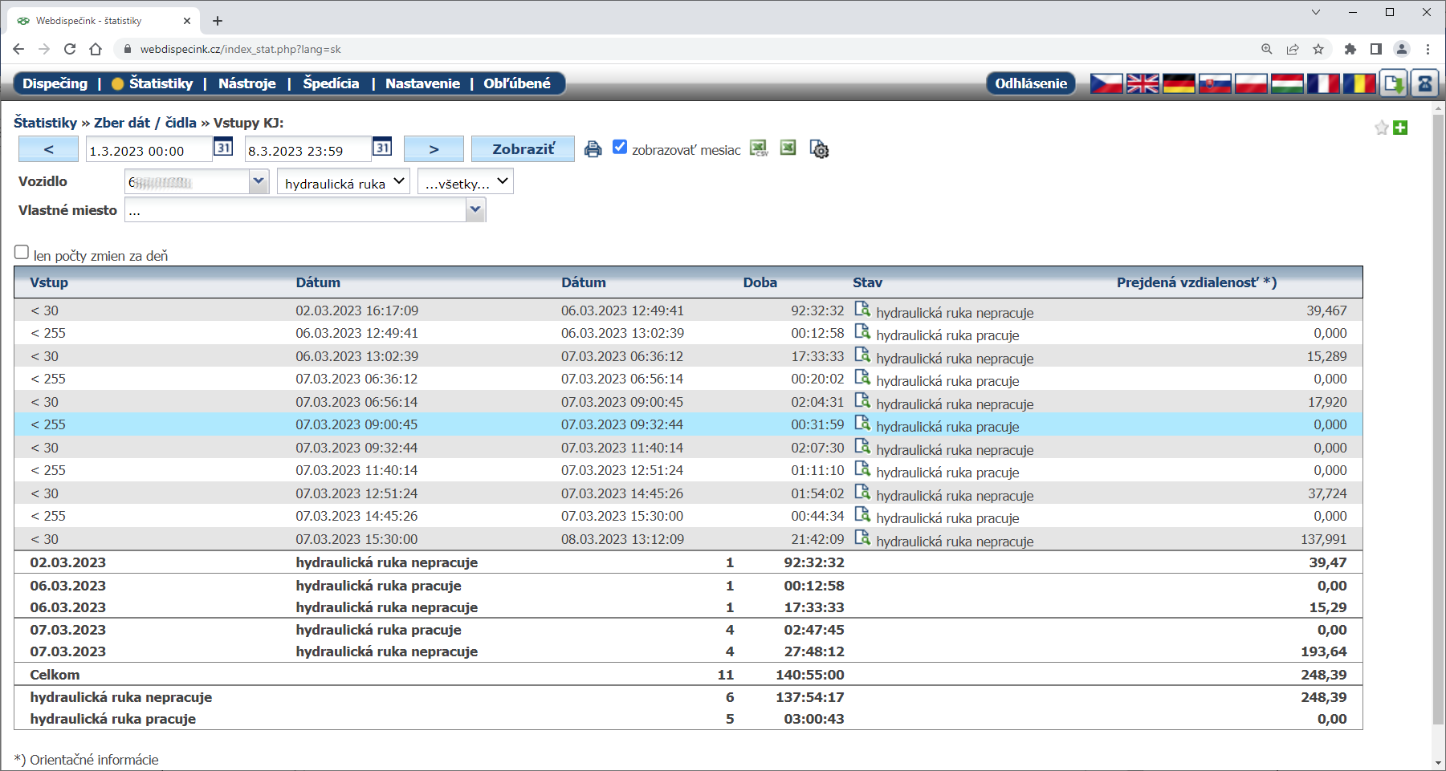Expand the '...všetky...' filter dropdown

click(466, 182)
